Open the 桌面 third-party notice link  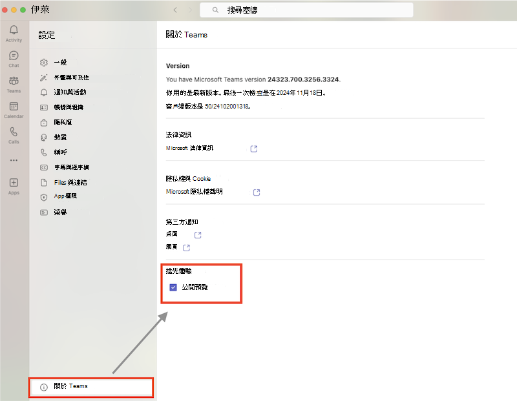coord(172,234)
